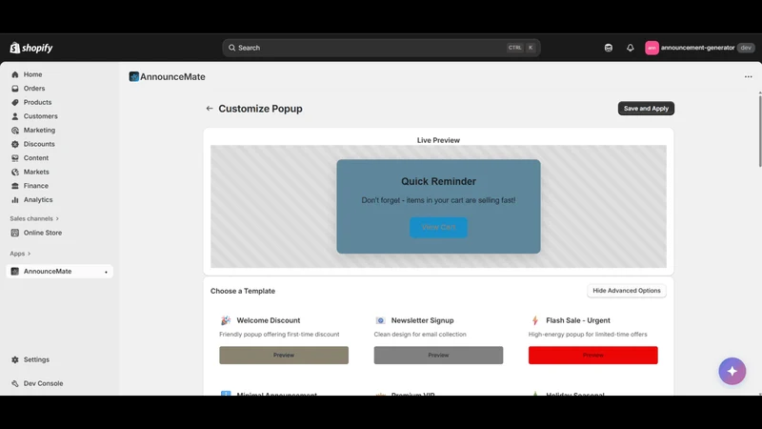Click the search magnifier icon

coord(231,48)
